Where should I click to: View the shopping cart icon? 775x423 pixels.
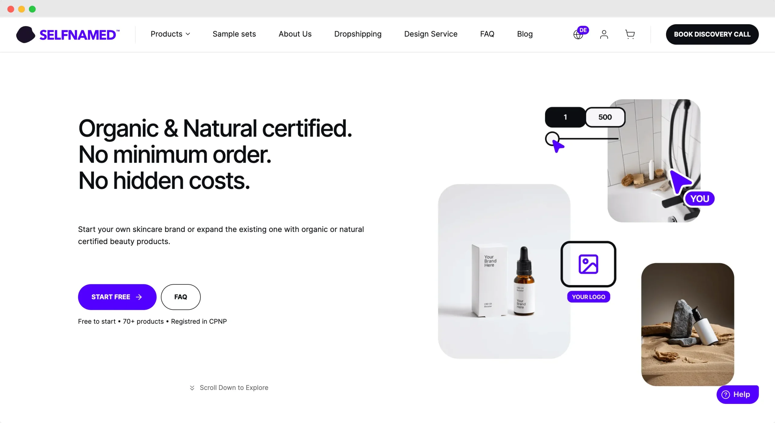pyautogui.click(x=630, y=34)
